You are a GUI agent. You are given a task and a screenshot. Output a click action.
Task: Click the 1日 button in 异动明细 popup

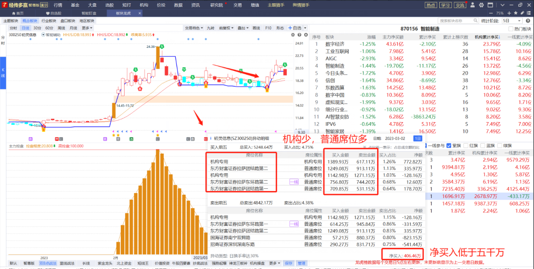pyautogui.click(x=418, y=138)
